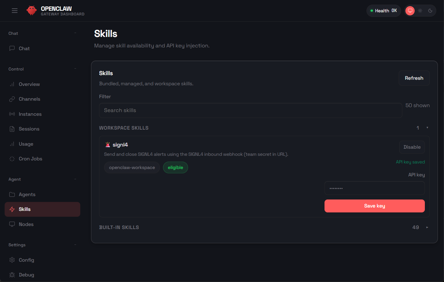Open Sessions in the sidebar

pyautogui.click(x=29, y=129)
